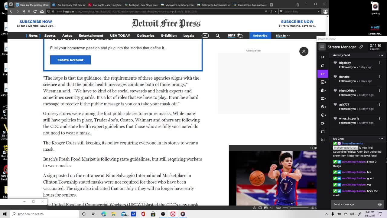
Task: Switch to the Civil rights leader tab
Action: point(105,5)
